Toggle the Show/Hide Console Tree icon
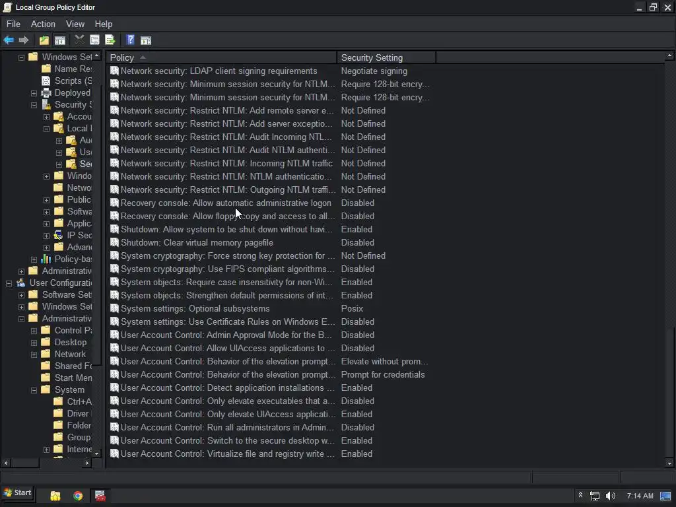 point(60,40)
